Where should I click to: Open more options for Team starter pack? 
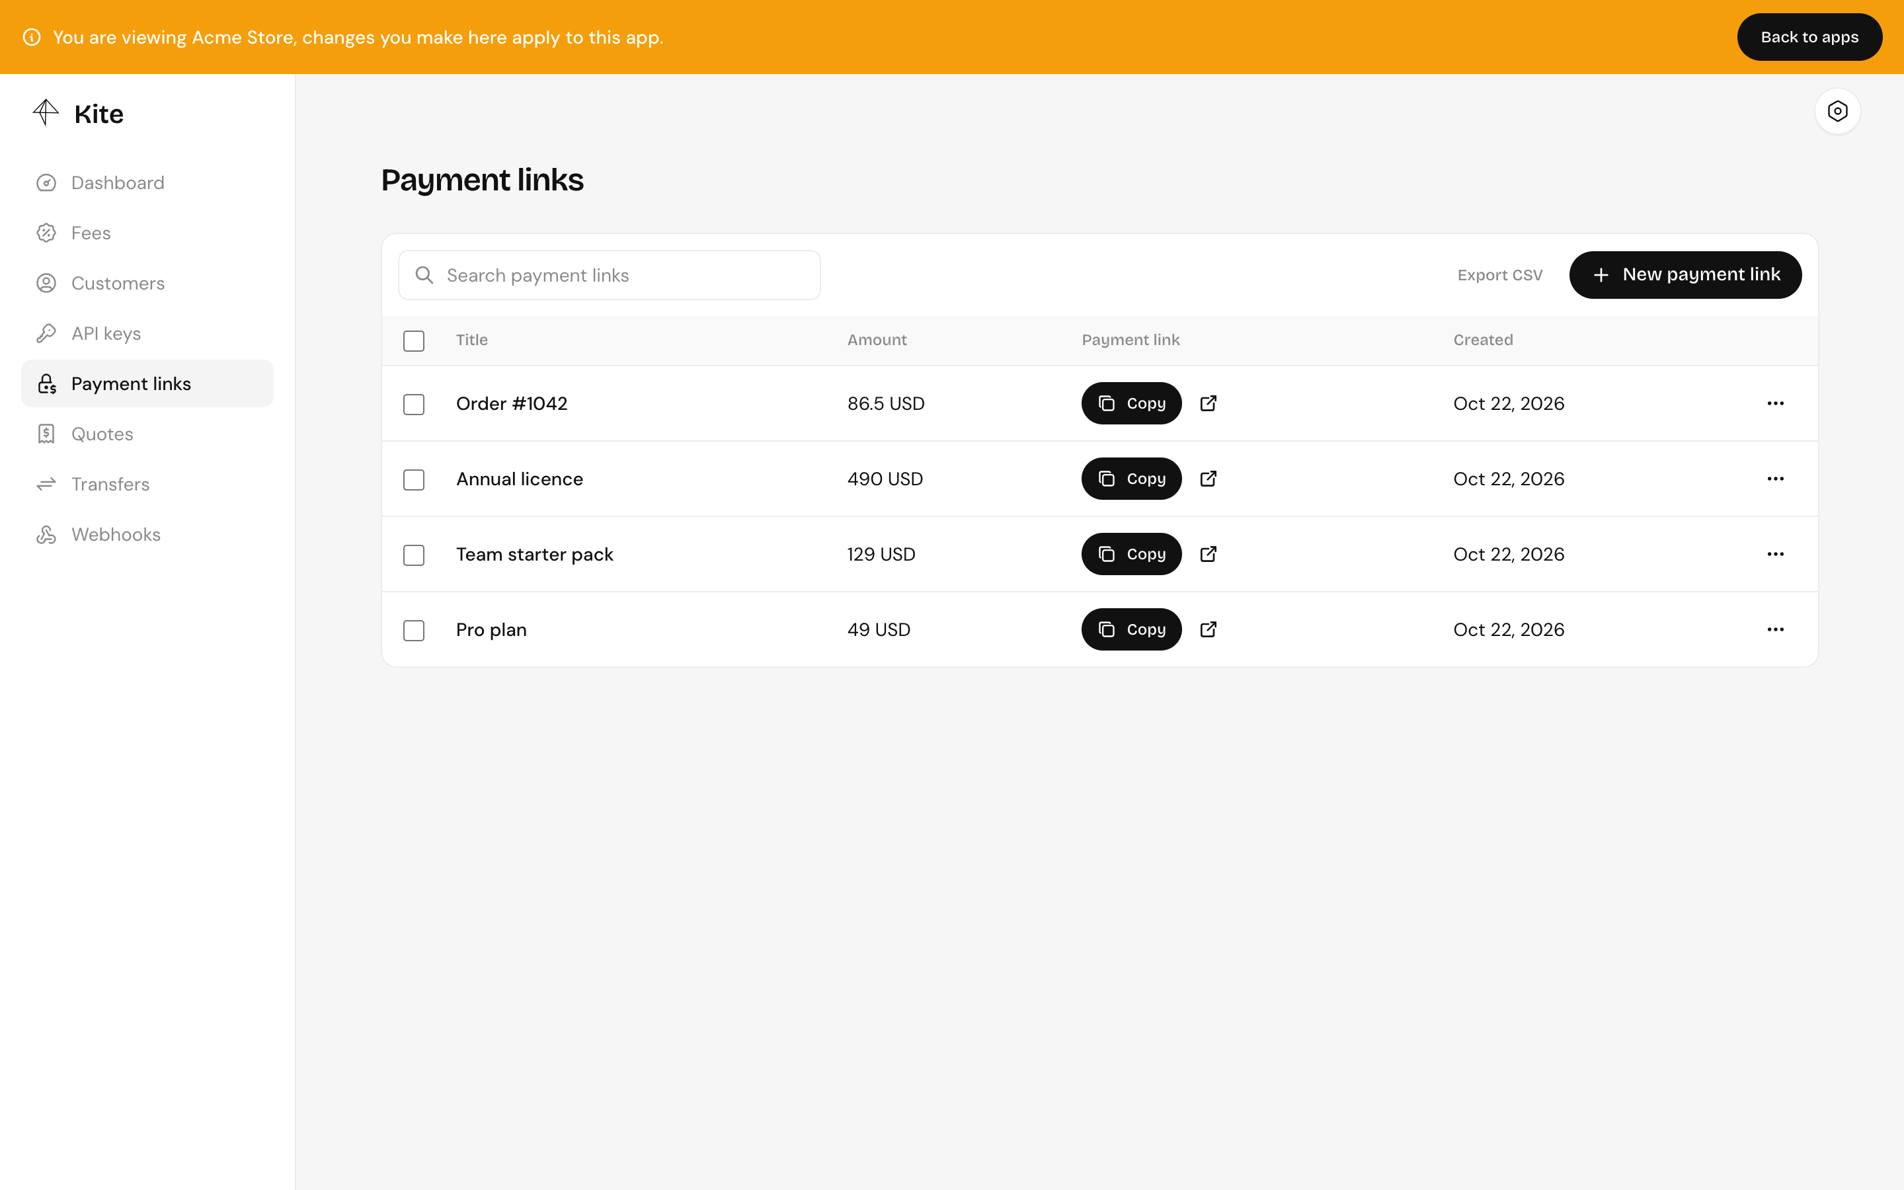click(x=1775, y=554)
